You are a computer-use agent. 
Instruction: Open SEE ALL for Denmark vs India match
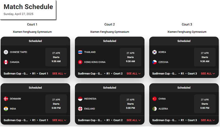59,120
